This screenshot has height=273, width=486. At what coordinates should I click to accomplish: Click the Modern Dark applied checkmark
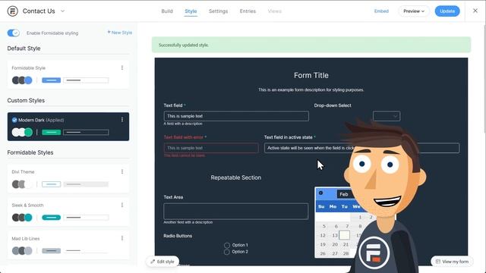pyautogui.click(x=14, y=120)
